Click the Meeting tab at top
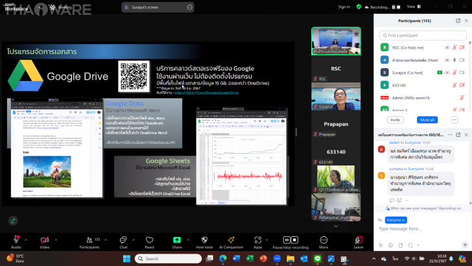472x266 pixels. pyautogui.click(x=62, y=7)
